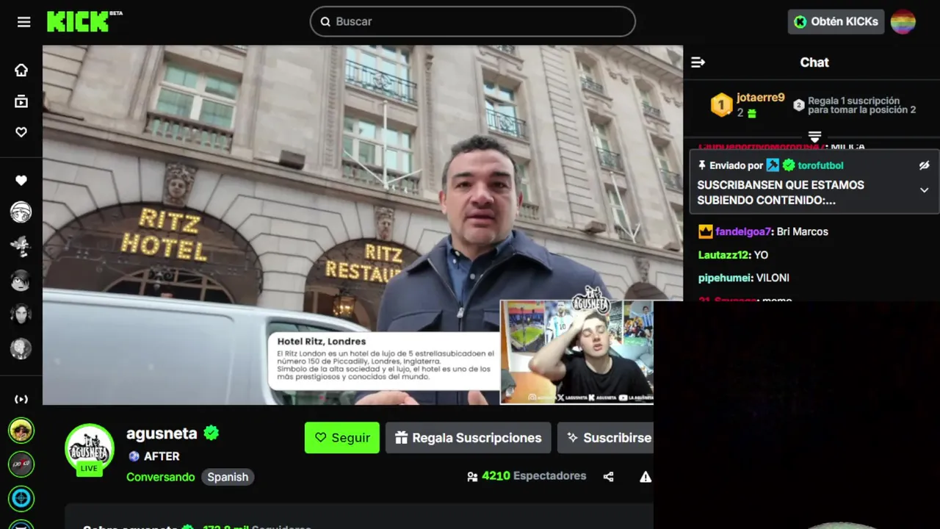940x529 pixels.
Task: Open torofutbol user in pinned message
Action: click(x=820, y=165)
